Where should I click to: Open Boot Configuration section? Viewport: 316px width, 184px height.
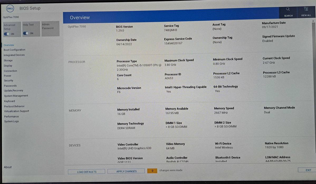click(15, 50)
